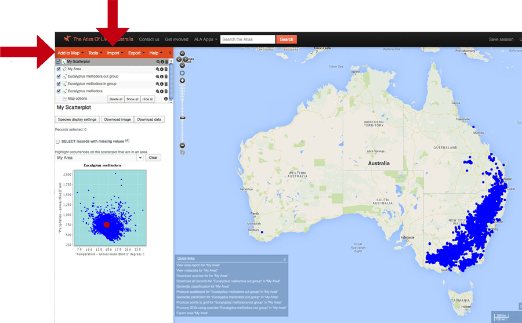Click the Show all button
The height and width of the screenshot is (323, 522).
132,99
